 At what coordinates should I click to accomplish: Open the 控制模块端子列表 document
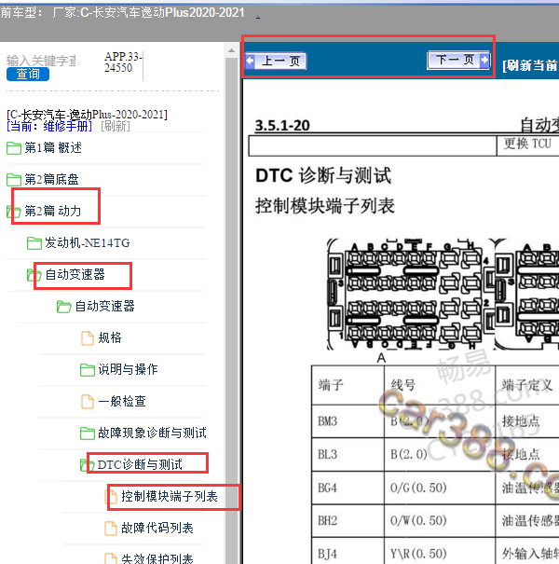[x=170, y=497]
